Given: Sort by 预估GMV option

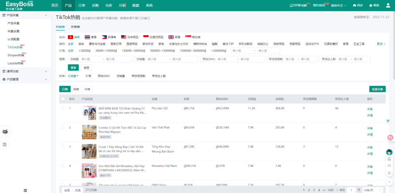Looking at the screenshot, I should point(104,76).
